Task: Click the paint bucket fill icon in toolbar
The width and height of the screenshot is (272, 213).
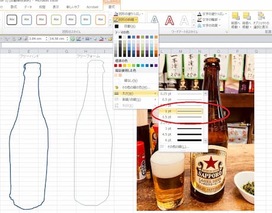Action: pyautogui.click(x=101, y=39)
